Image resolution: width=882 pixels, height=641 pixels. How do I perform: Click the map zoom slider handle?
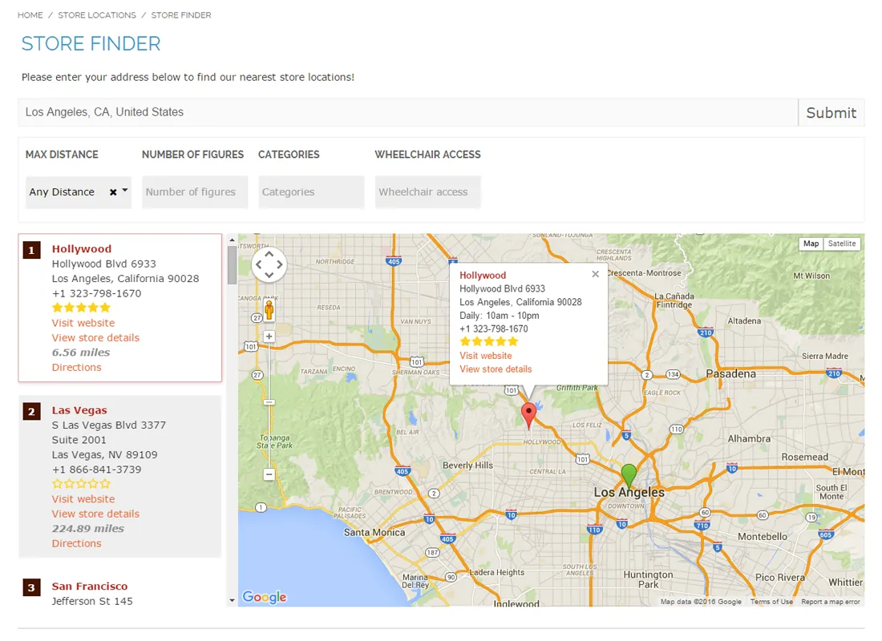pos(269,402)
